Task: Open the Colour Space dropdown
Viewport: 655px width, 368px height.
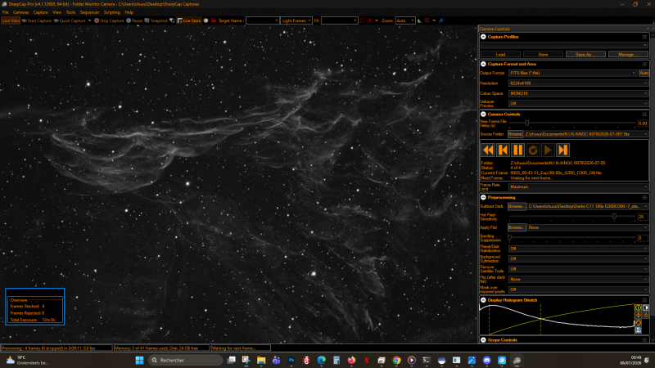Action: (578, 93)
